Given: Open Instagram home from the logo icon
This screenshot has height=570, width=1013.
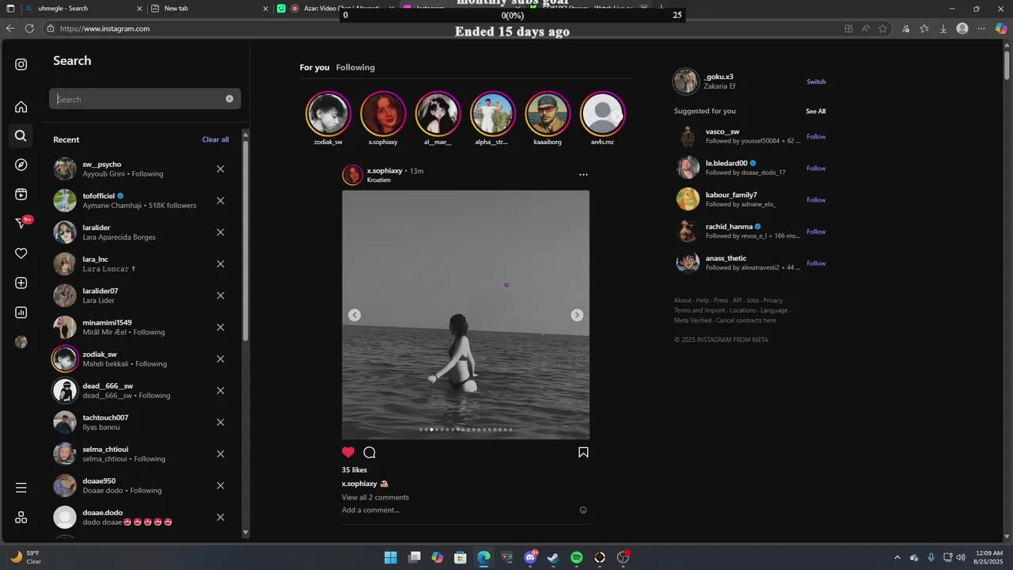Looking at the screenshot, I should click(21, 65).
